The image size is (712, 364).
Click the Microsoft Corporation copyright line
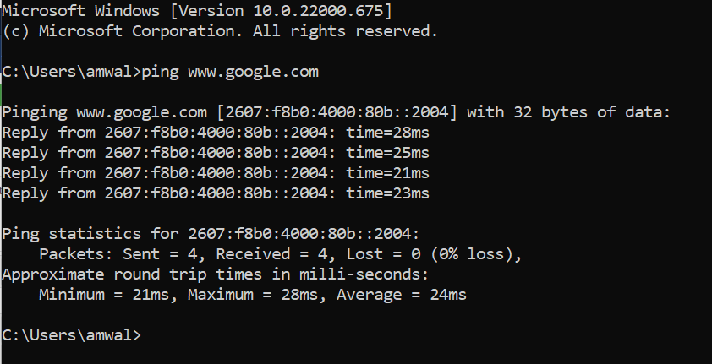tap(220, 31)
